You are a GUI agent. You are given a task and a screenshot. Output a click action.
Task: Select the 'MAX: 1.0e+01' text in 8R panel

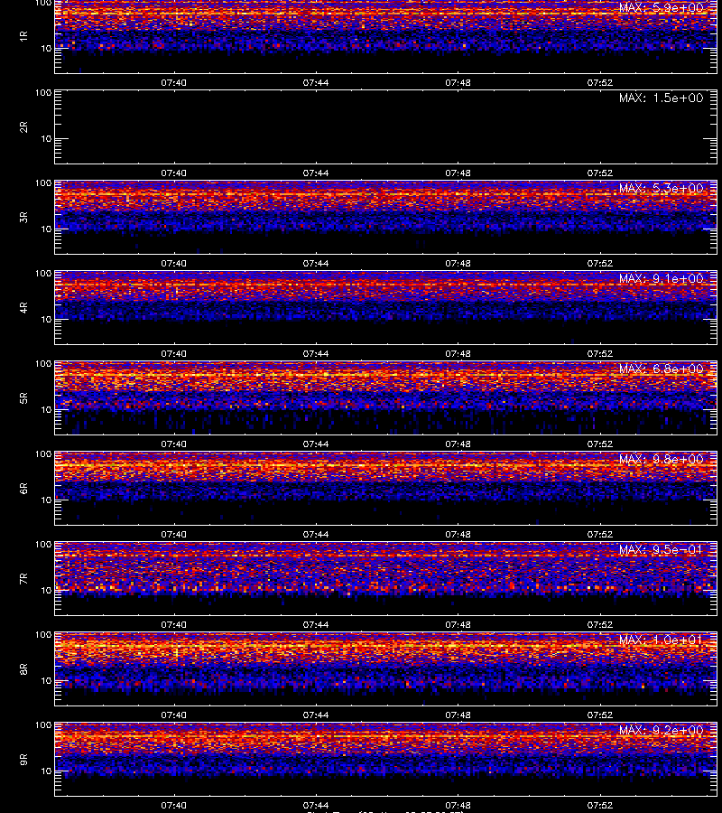[x=661, y=640]
